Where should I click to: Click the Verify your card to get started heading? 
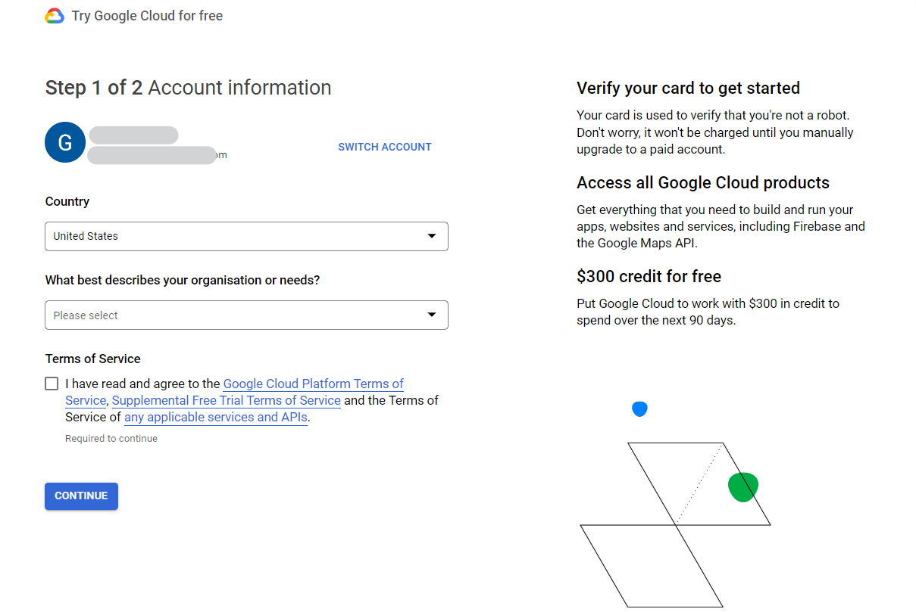tap(688, 88)
